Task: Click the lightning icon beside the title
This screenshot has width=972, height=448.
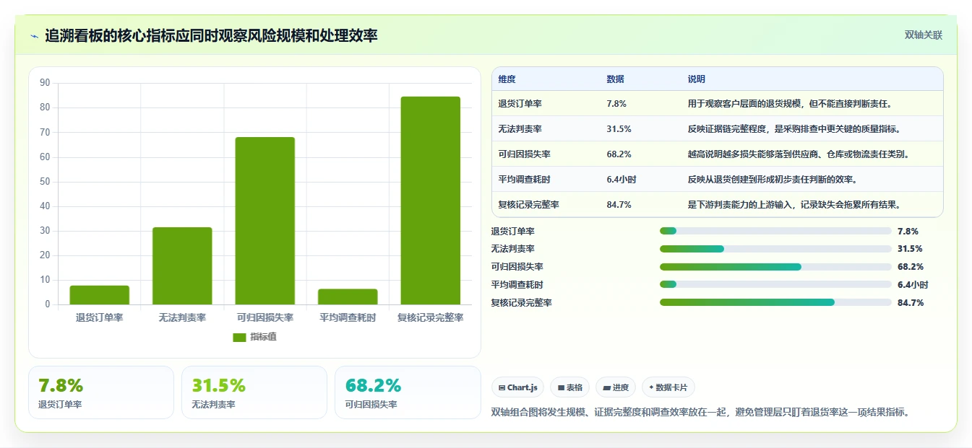Action: (34, 36)
